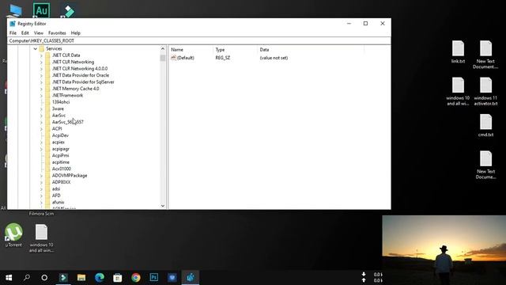Select the This PC desktop icon
Image resolution: width=506 pixels, height=285 pixels.
[14, 10]
